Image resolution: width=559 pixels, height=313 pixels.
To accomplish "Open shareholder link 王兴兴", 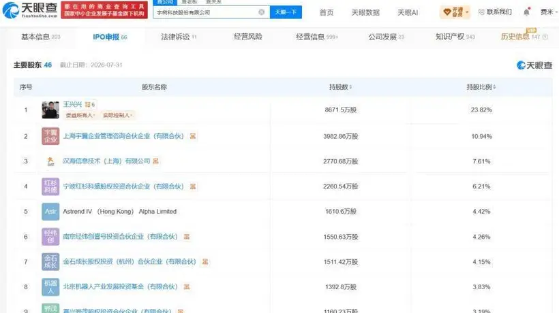I will click(72, 104).
